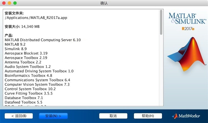Open help via the 帮助(H) button
This screenshot has height=123, width=208.
point(148,116)
